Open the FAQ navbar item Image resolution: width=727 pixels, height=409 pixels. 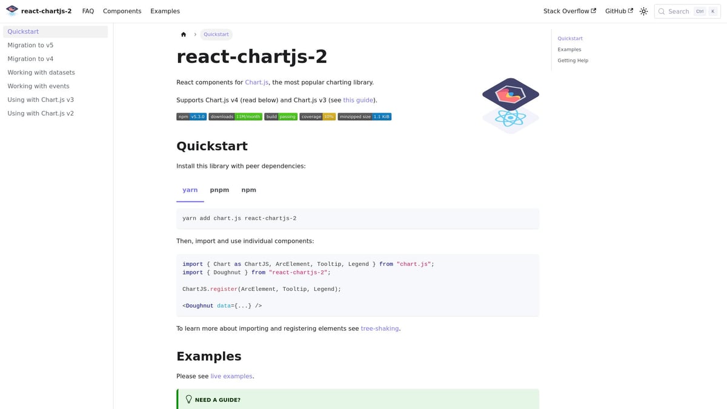(88, 12)
